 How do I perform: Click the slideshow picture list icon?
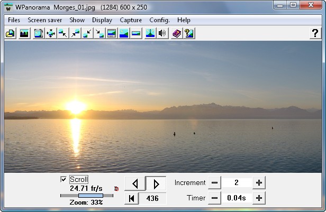pos(24,33)
